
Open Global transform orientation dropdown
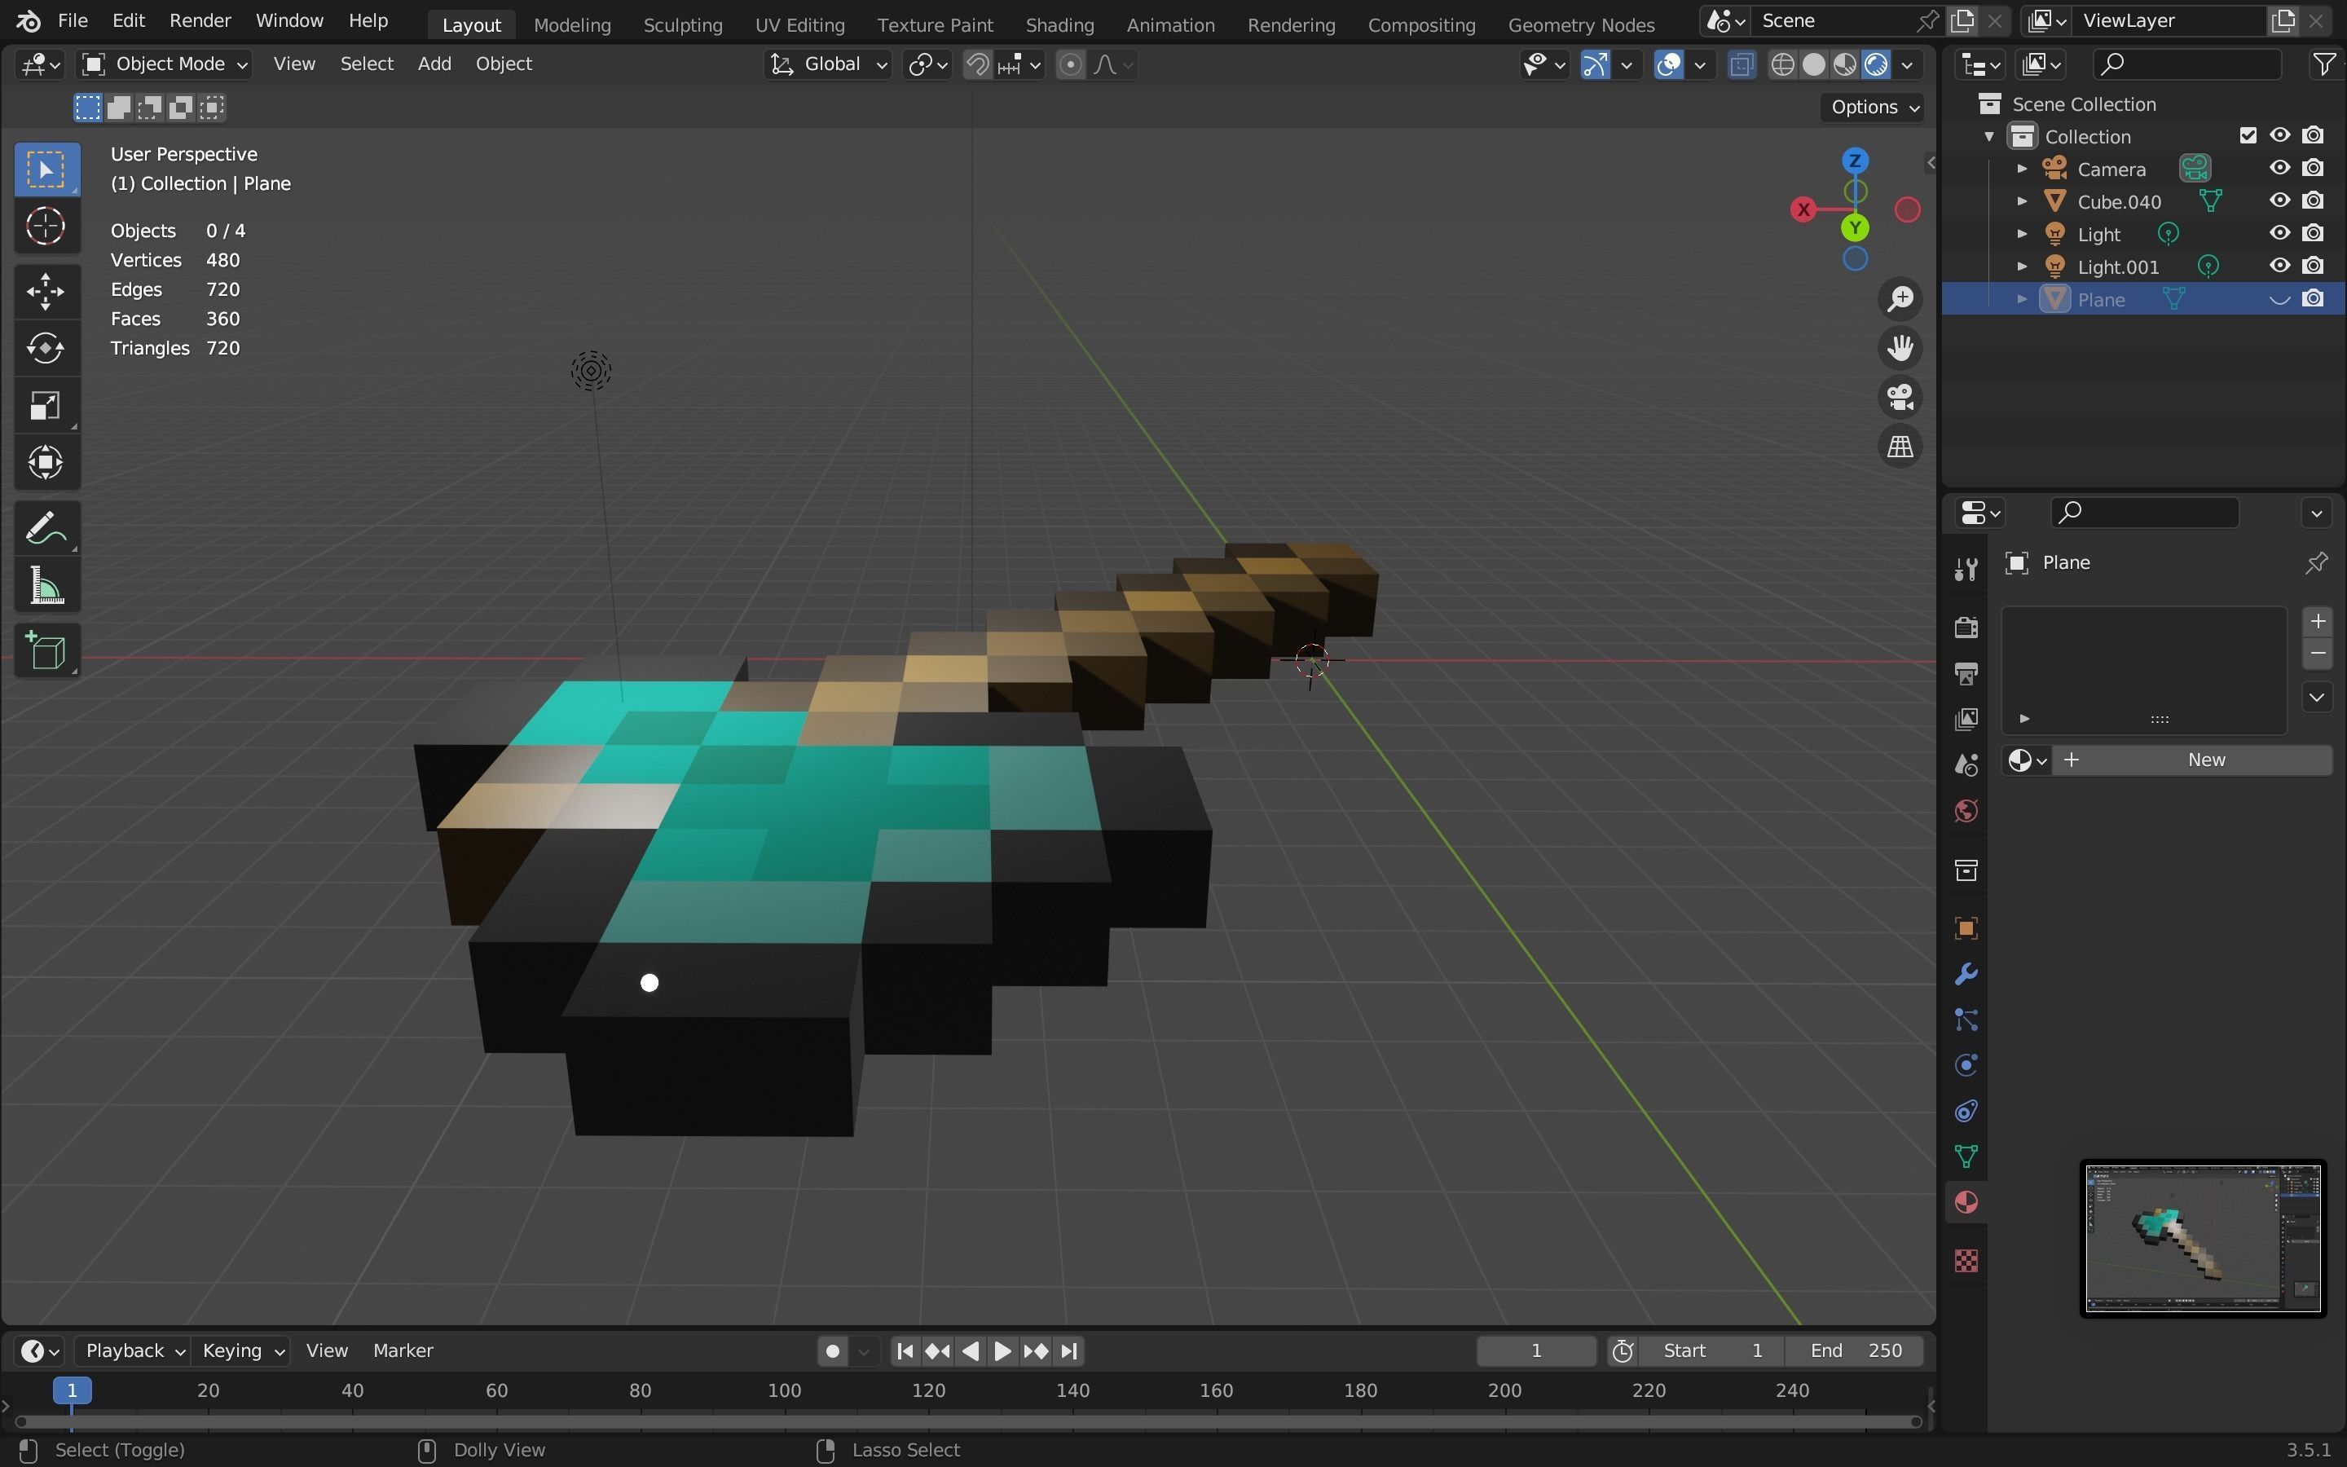click(x=828, y=64)
